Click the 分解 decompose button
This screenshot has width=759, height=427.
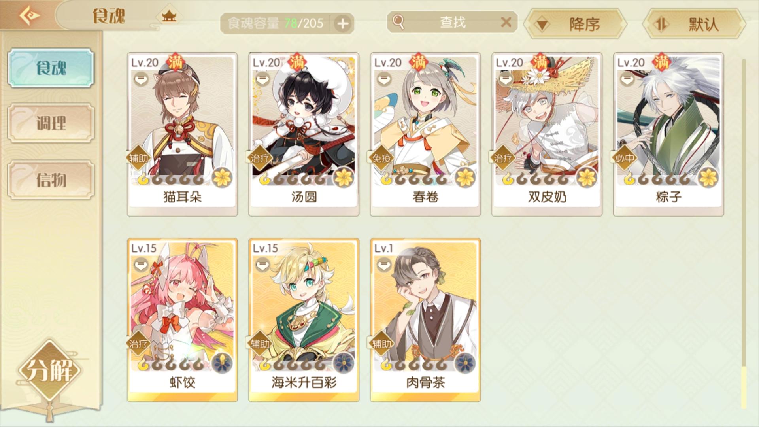(49, 370)
